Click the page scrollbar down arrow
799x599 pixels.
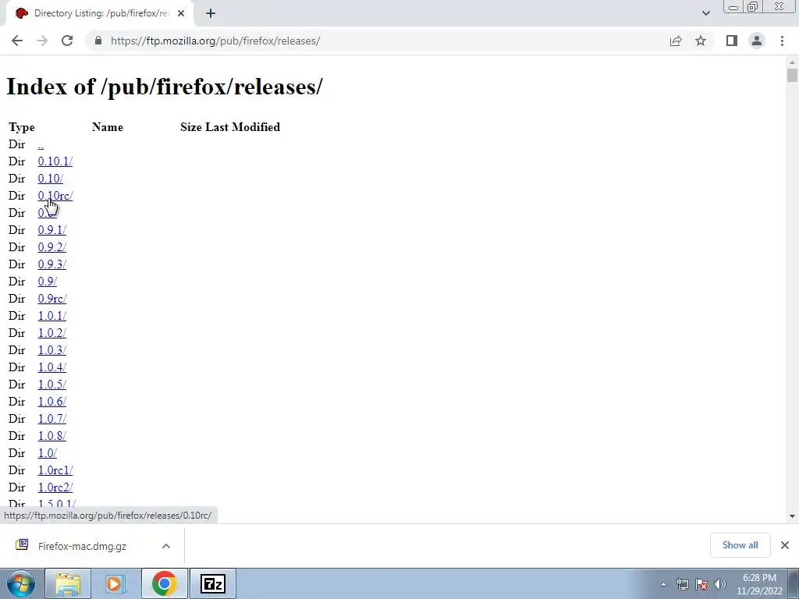tap(792, 516)
